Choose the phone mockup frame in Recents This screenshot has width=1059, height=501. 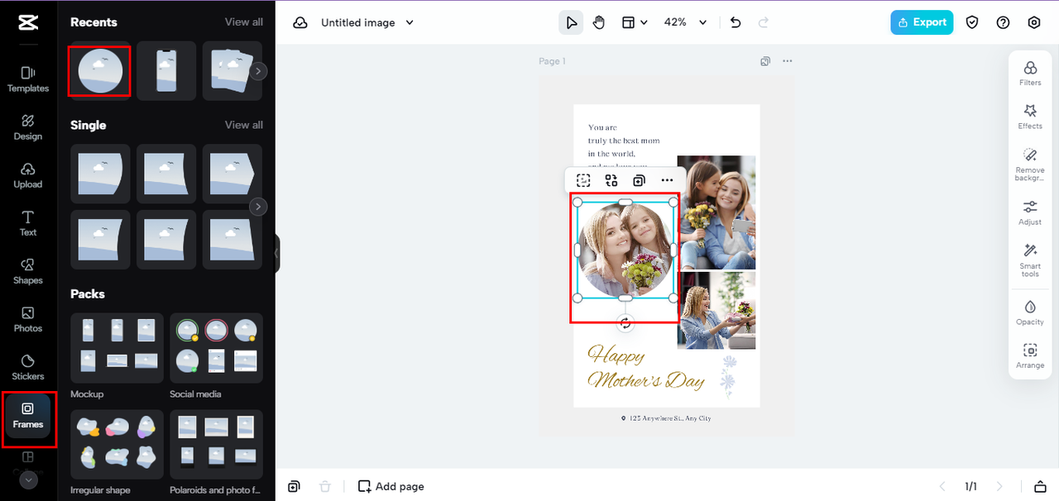(x=166, y=71)
